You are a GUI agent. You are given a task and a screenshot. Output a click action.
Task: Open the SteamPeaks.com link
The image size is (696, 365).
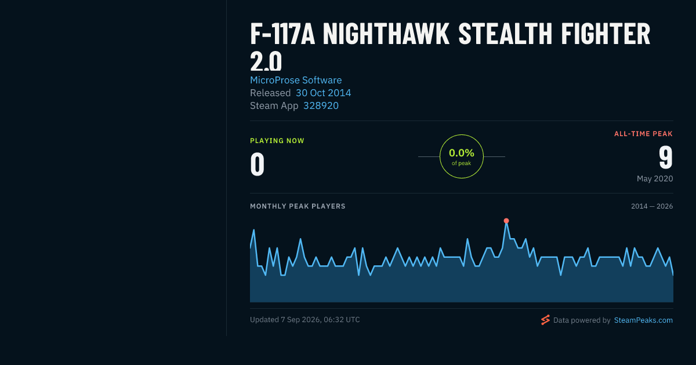[x=643, y=320]
